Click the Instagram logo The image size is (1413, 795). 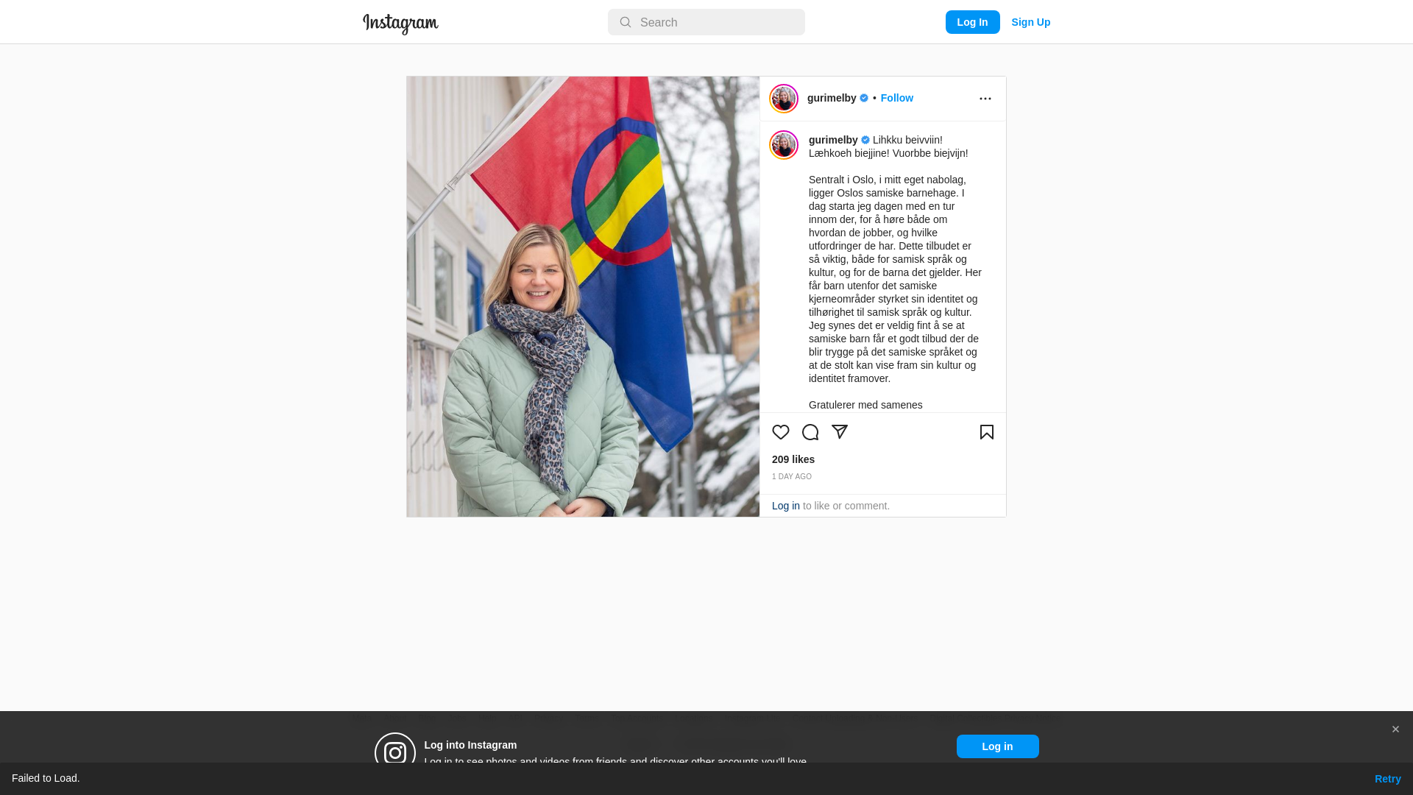(400, 24)
